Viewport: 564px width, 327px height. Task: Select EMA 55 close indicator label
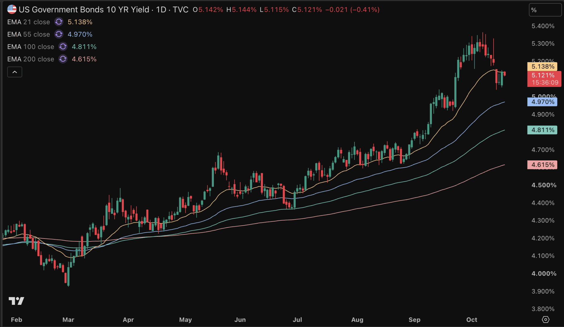(29, 34)
